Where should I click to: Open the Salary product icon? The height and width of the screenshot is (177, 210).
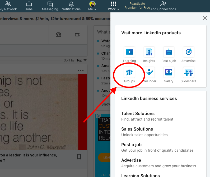click(169, 72)
